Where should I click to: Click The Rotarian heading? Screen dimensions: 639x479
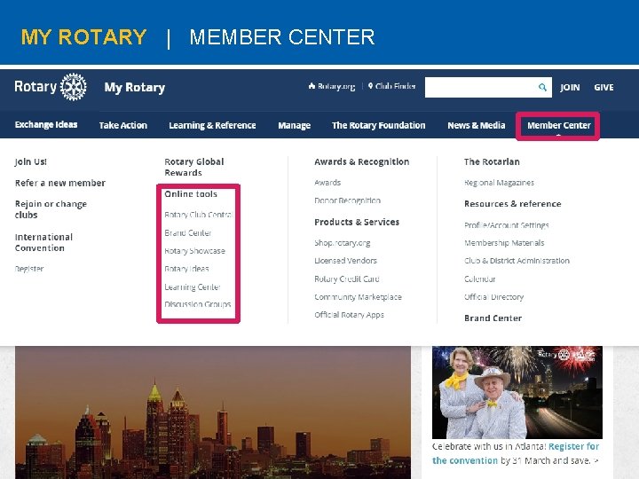[492, 161]
